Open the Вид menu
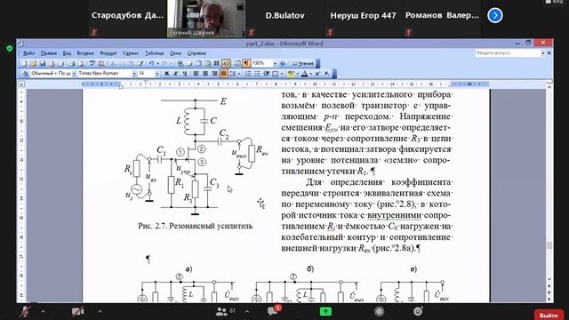Image resolution: width=569 pixels, height=320 pixels. pos(67,53)
